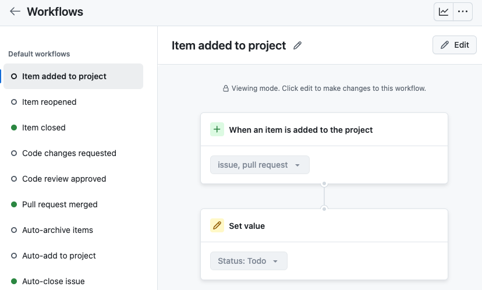
Task: Select Item added to project in sidebar
Action: pos(73,76)
